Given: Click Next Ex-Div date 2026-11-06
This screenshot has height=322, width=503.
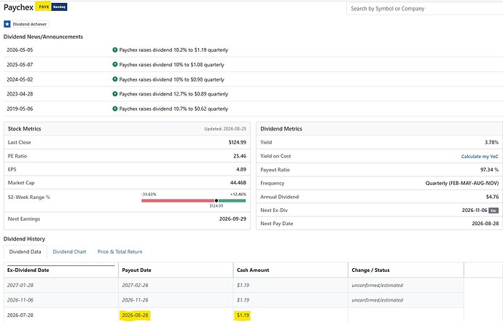Looking at the screenshot, I should point(475,211).
